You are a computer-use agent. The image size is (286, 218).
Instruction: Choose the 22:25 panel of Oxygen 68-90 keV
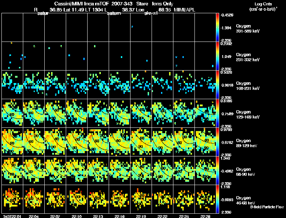coord(184,170)
